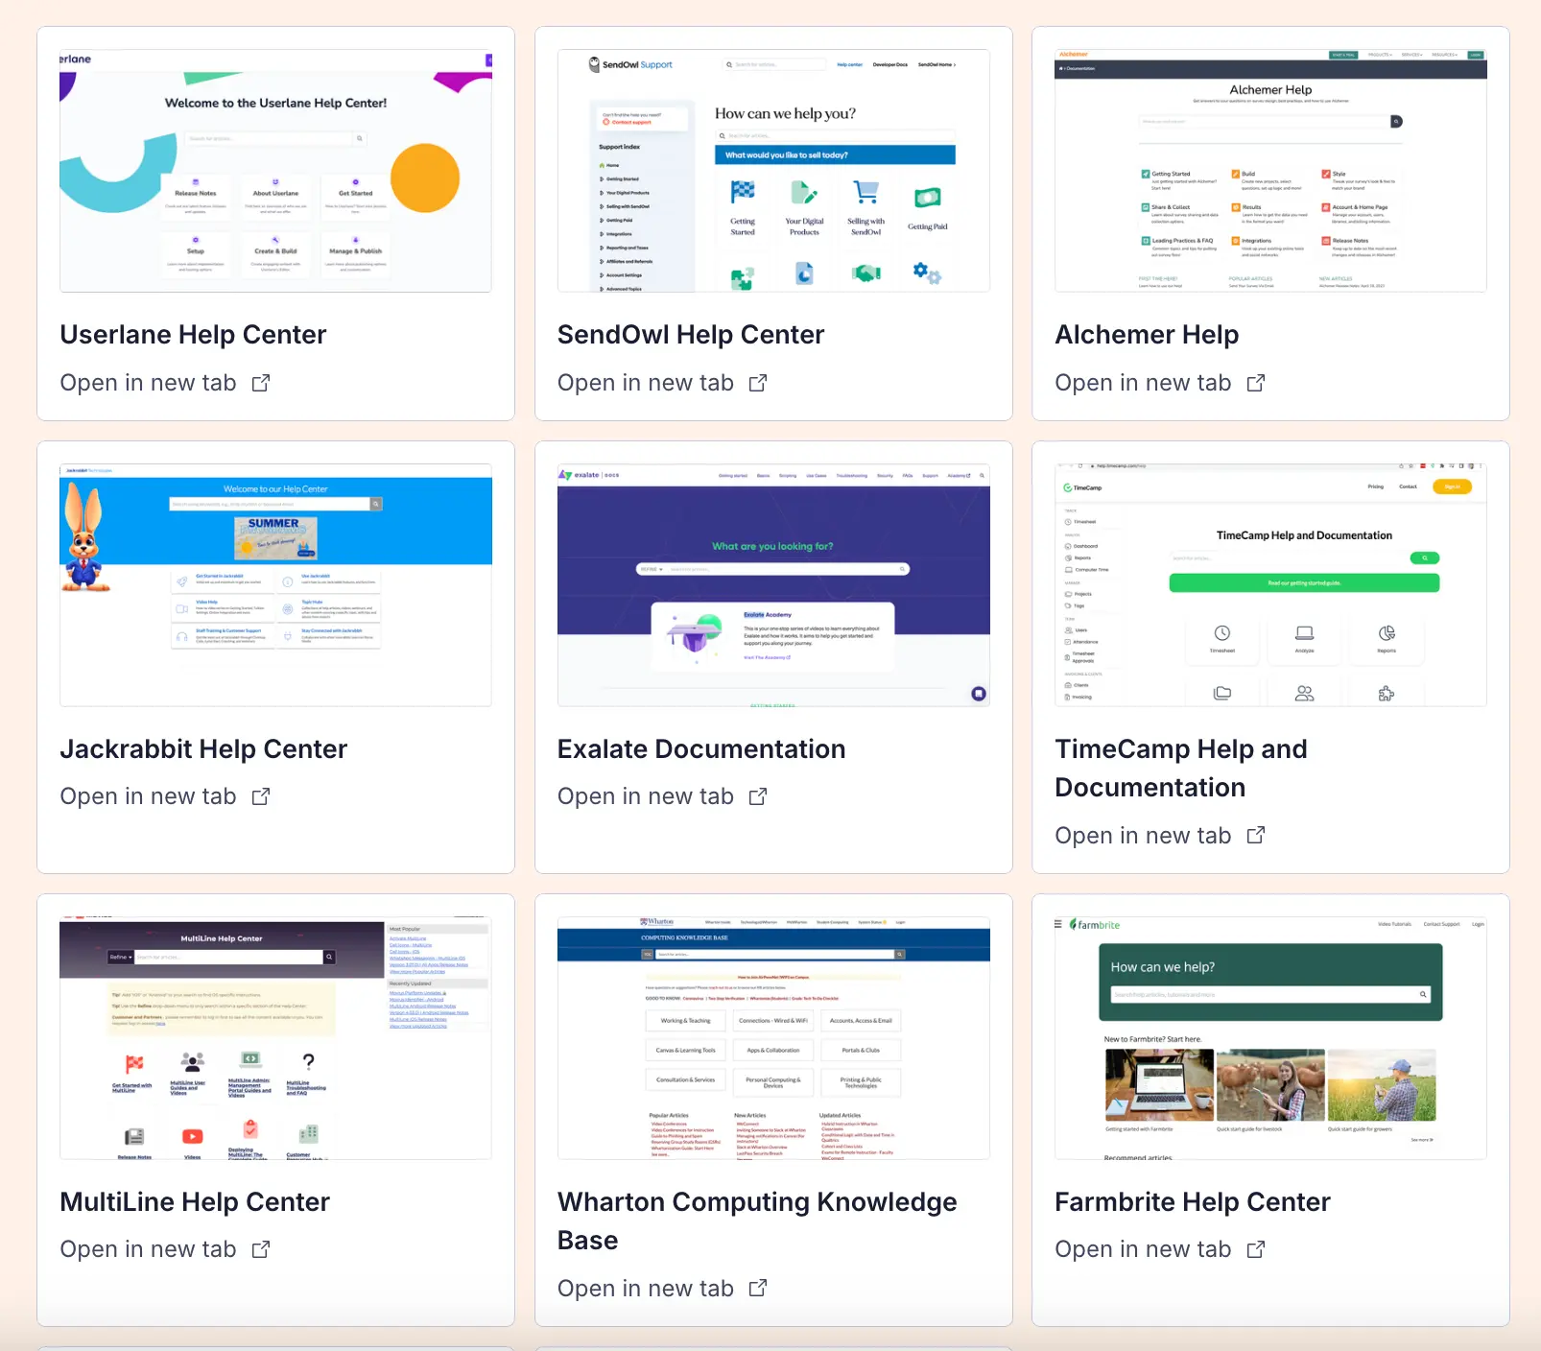
Task: Click the external-link icon under Exalate Documentation
Action: (x=758, y=796)
